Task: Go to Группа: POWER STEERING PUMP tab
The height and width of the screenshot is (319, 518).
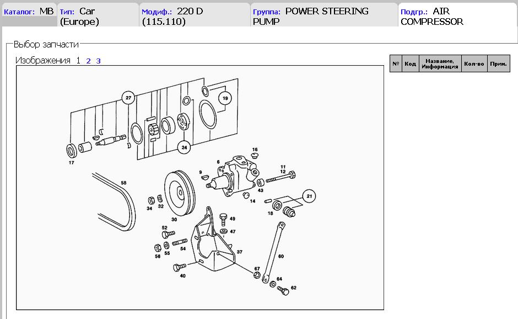Action: pyautogui.click(x=323, y=16)
